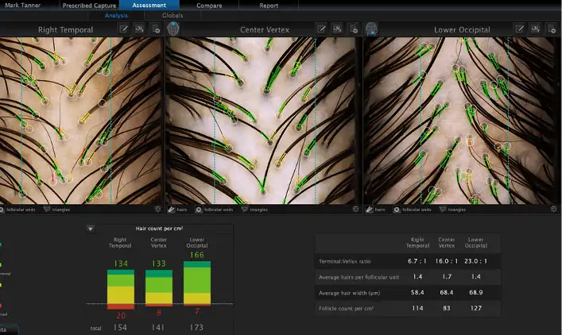Click the edit icon for Lower Occipital
Screen dimensions: 562x335
point(519,29)
